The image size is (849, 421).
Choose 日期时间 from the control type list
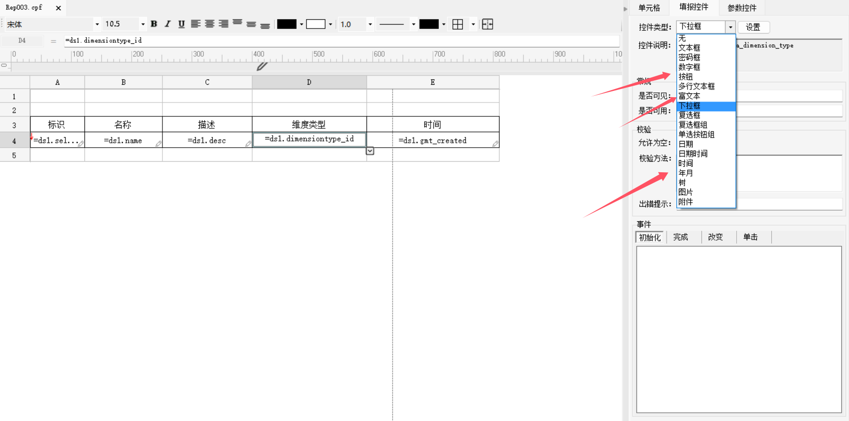pyautogui.click(x=706, y=153)
